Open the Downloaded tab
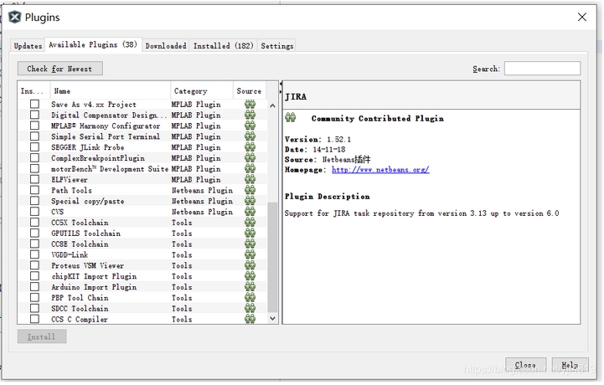 pyautogui.click(x=166, y=46)
